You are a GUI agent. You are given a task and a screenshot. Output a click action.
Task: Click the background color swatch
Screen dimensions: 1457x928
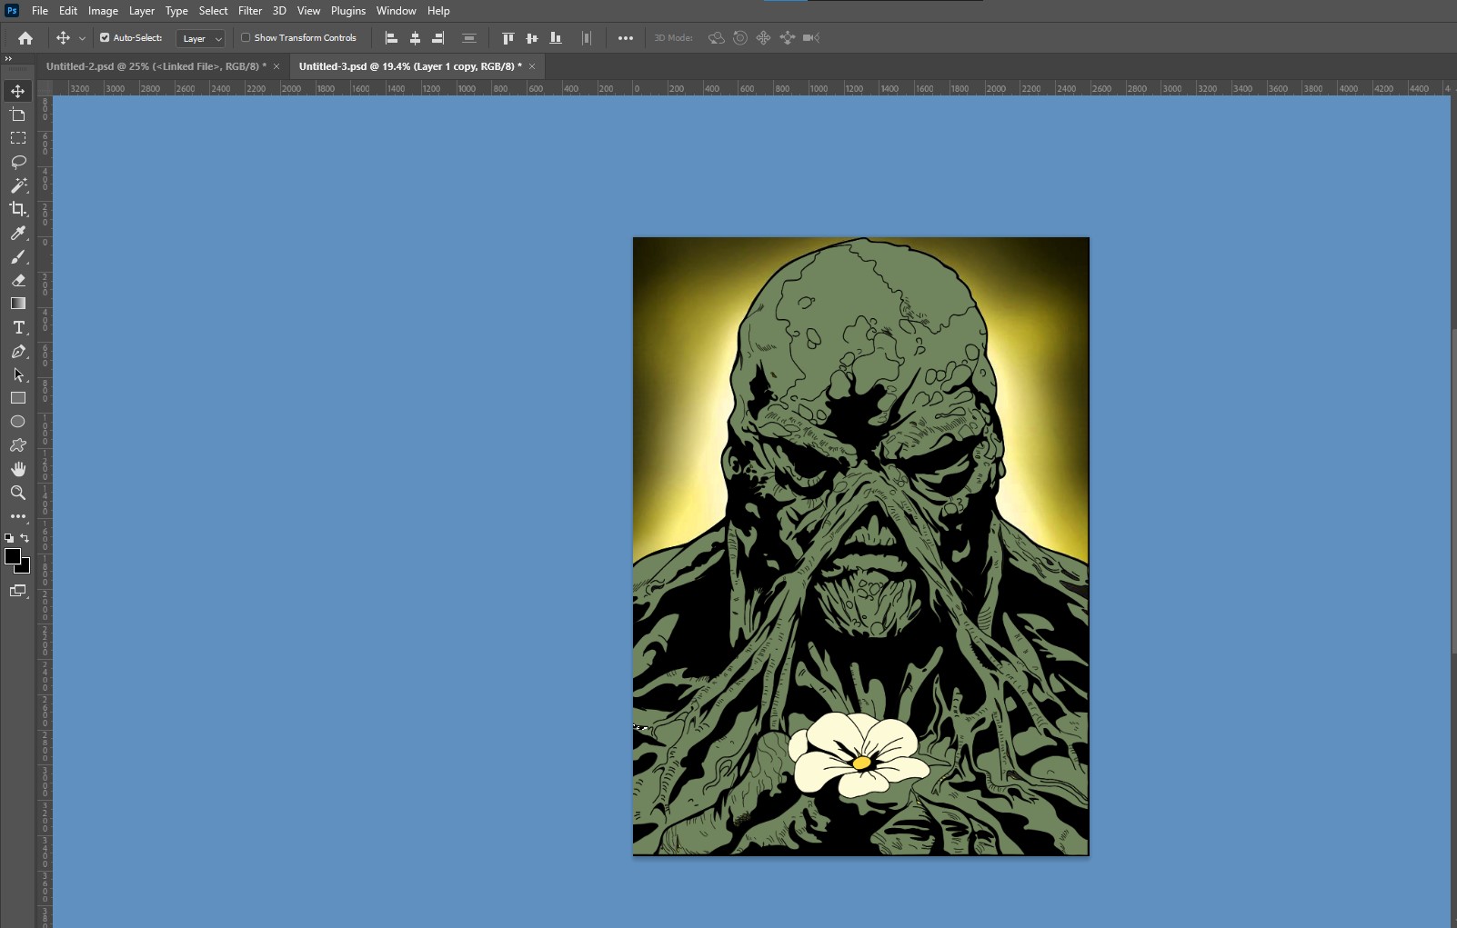[x=25, y=568]
